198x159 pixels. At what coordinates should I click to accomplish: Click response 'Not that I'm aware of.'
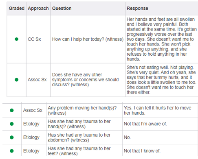(x=145, y=124)
